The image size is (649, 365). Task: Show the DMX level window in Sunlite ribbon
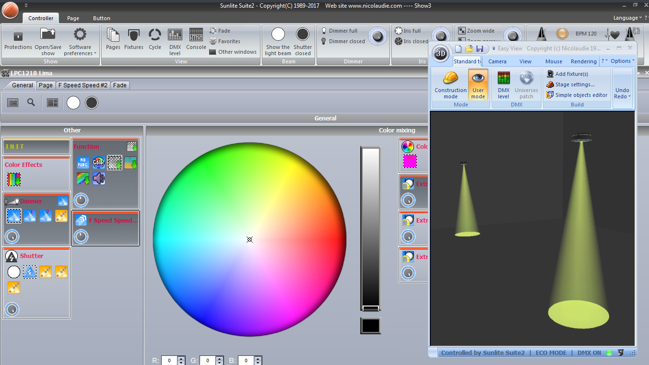[x=175, y=41]
